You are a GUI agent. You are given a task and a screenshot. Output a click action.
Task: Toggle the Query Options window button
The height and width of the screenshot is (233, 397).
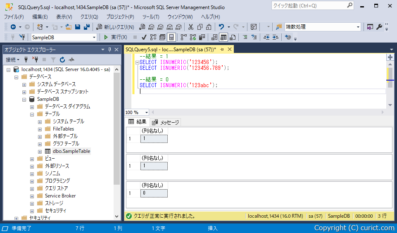tap(162, 38)
